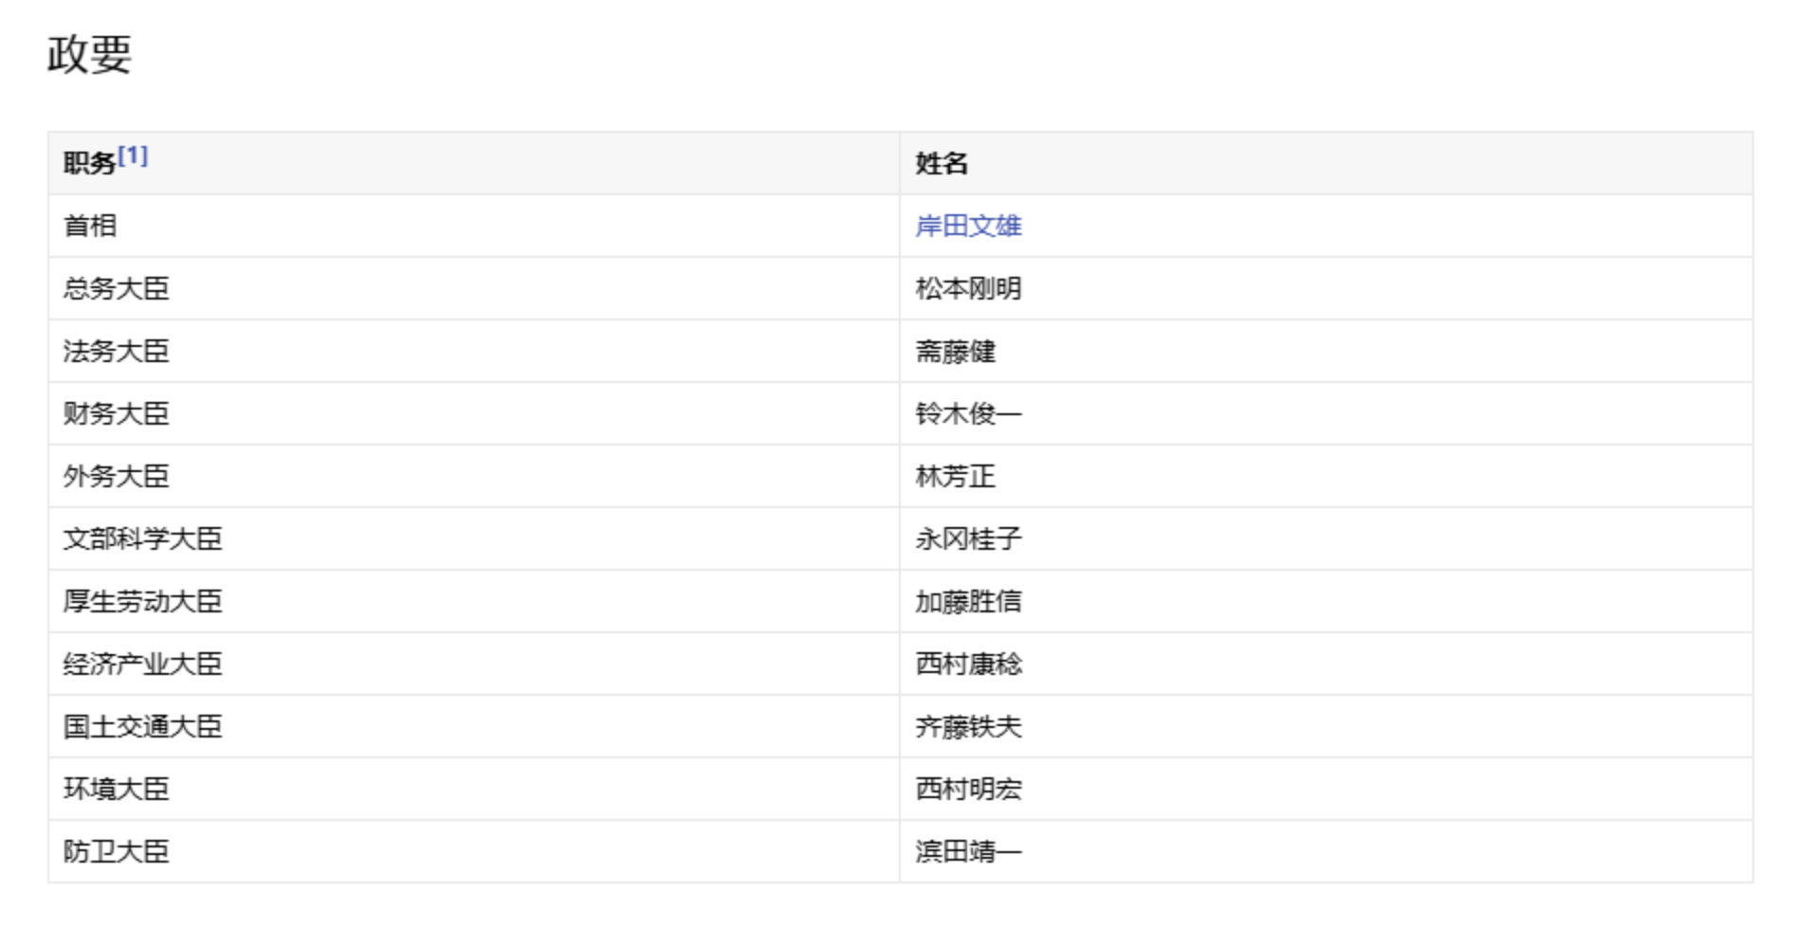Select the 加藤胜信 name cell
Viewport: 1794px width, 946px height.
[x=1327, y=601]
